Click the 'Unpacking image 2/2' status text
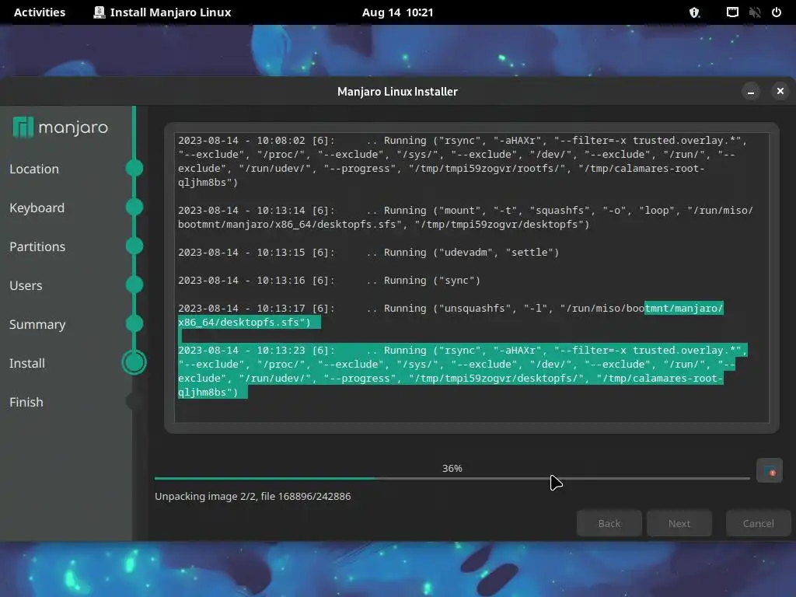This screenshot has width=796, height=597. 253,496
